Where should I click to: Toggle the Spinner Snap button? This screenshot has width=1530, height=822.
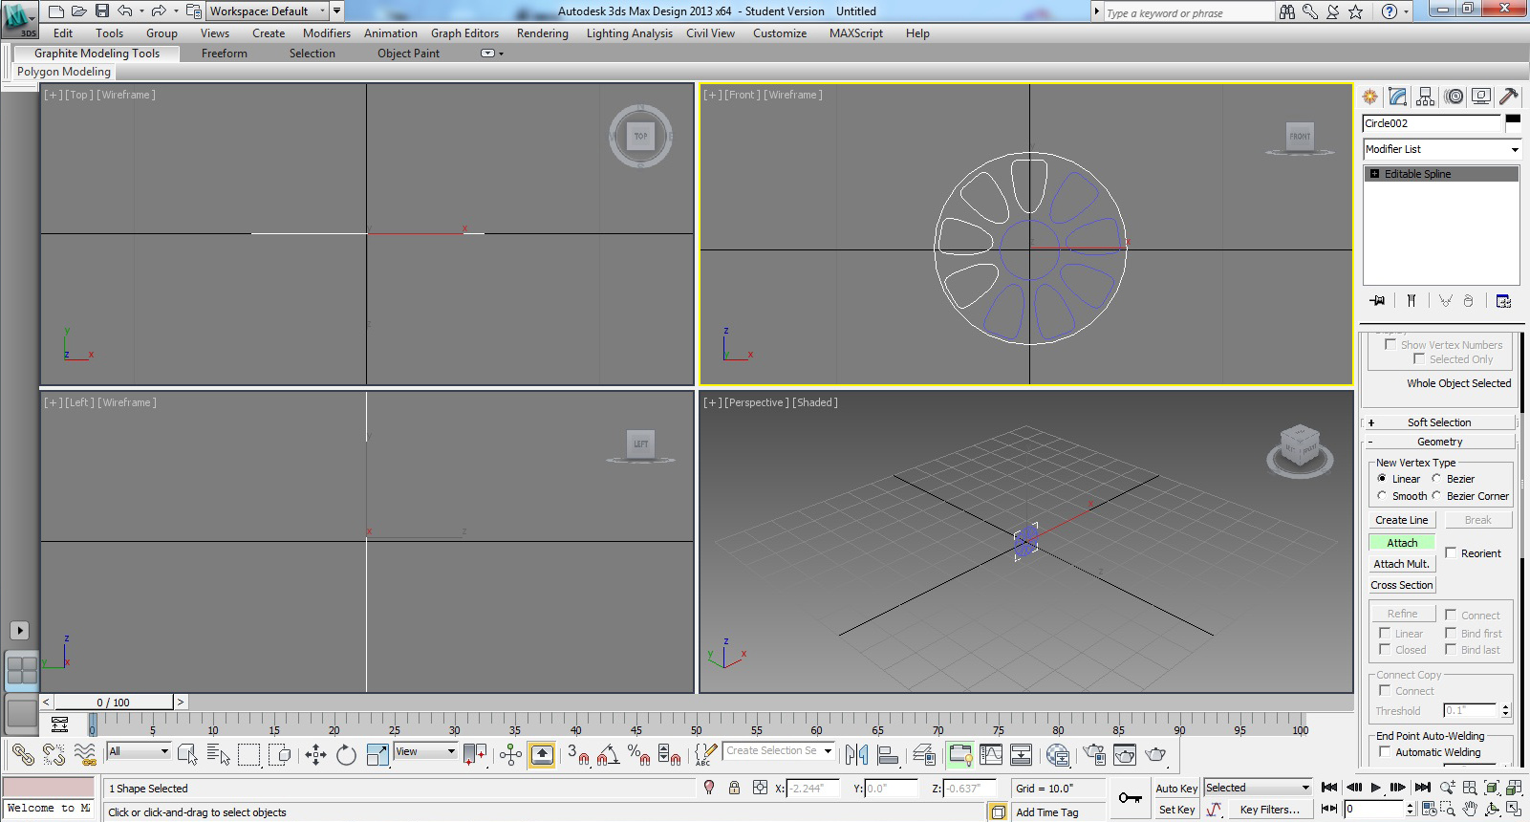click(670, 755)
